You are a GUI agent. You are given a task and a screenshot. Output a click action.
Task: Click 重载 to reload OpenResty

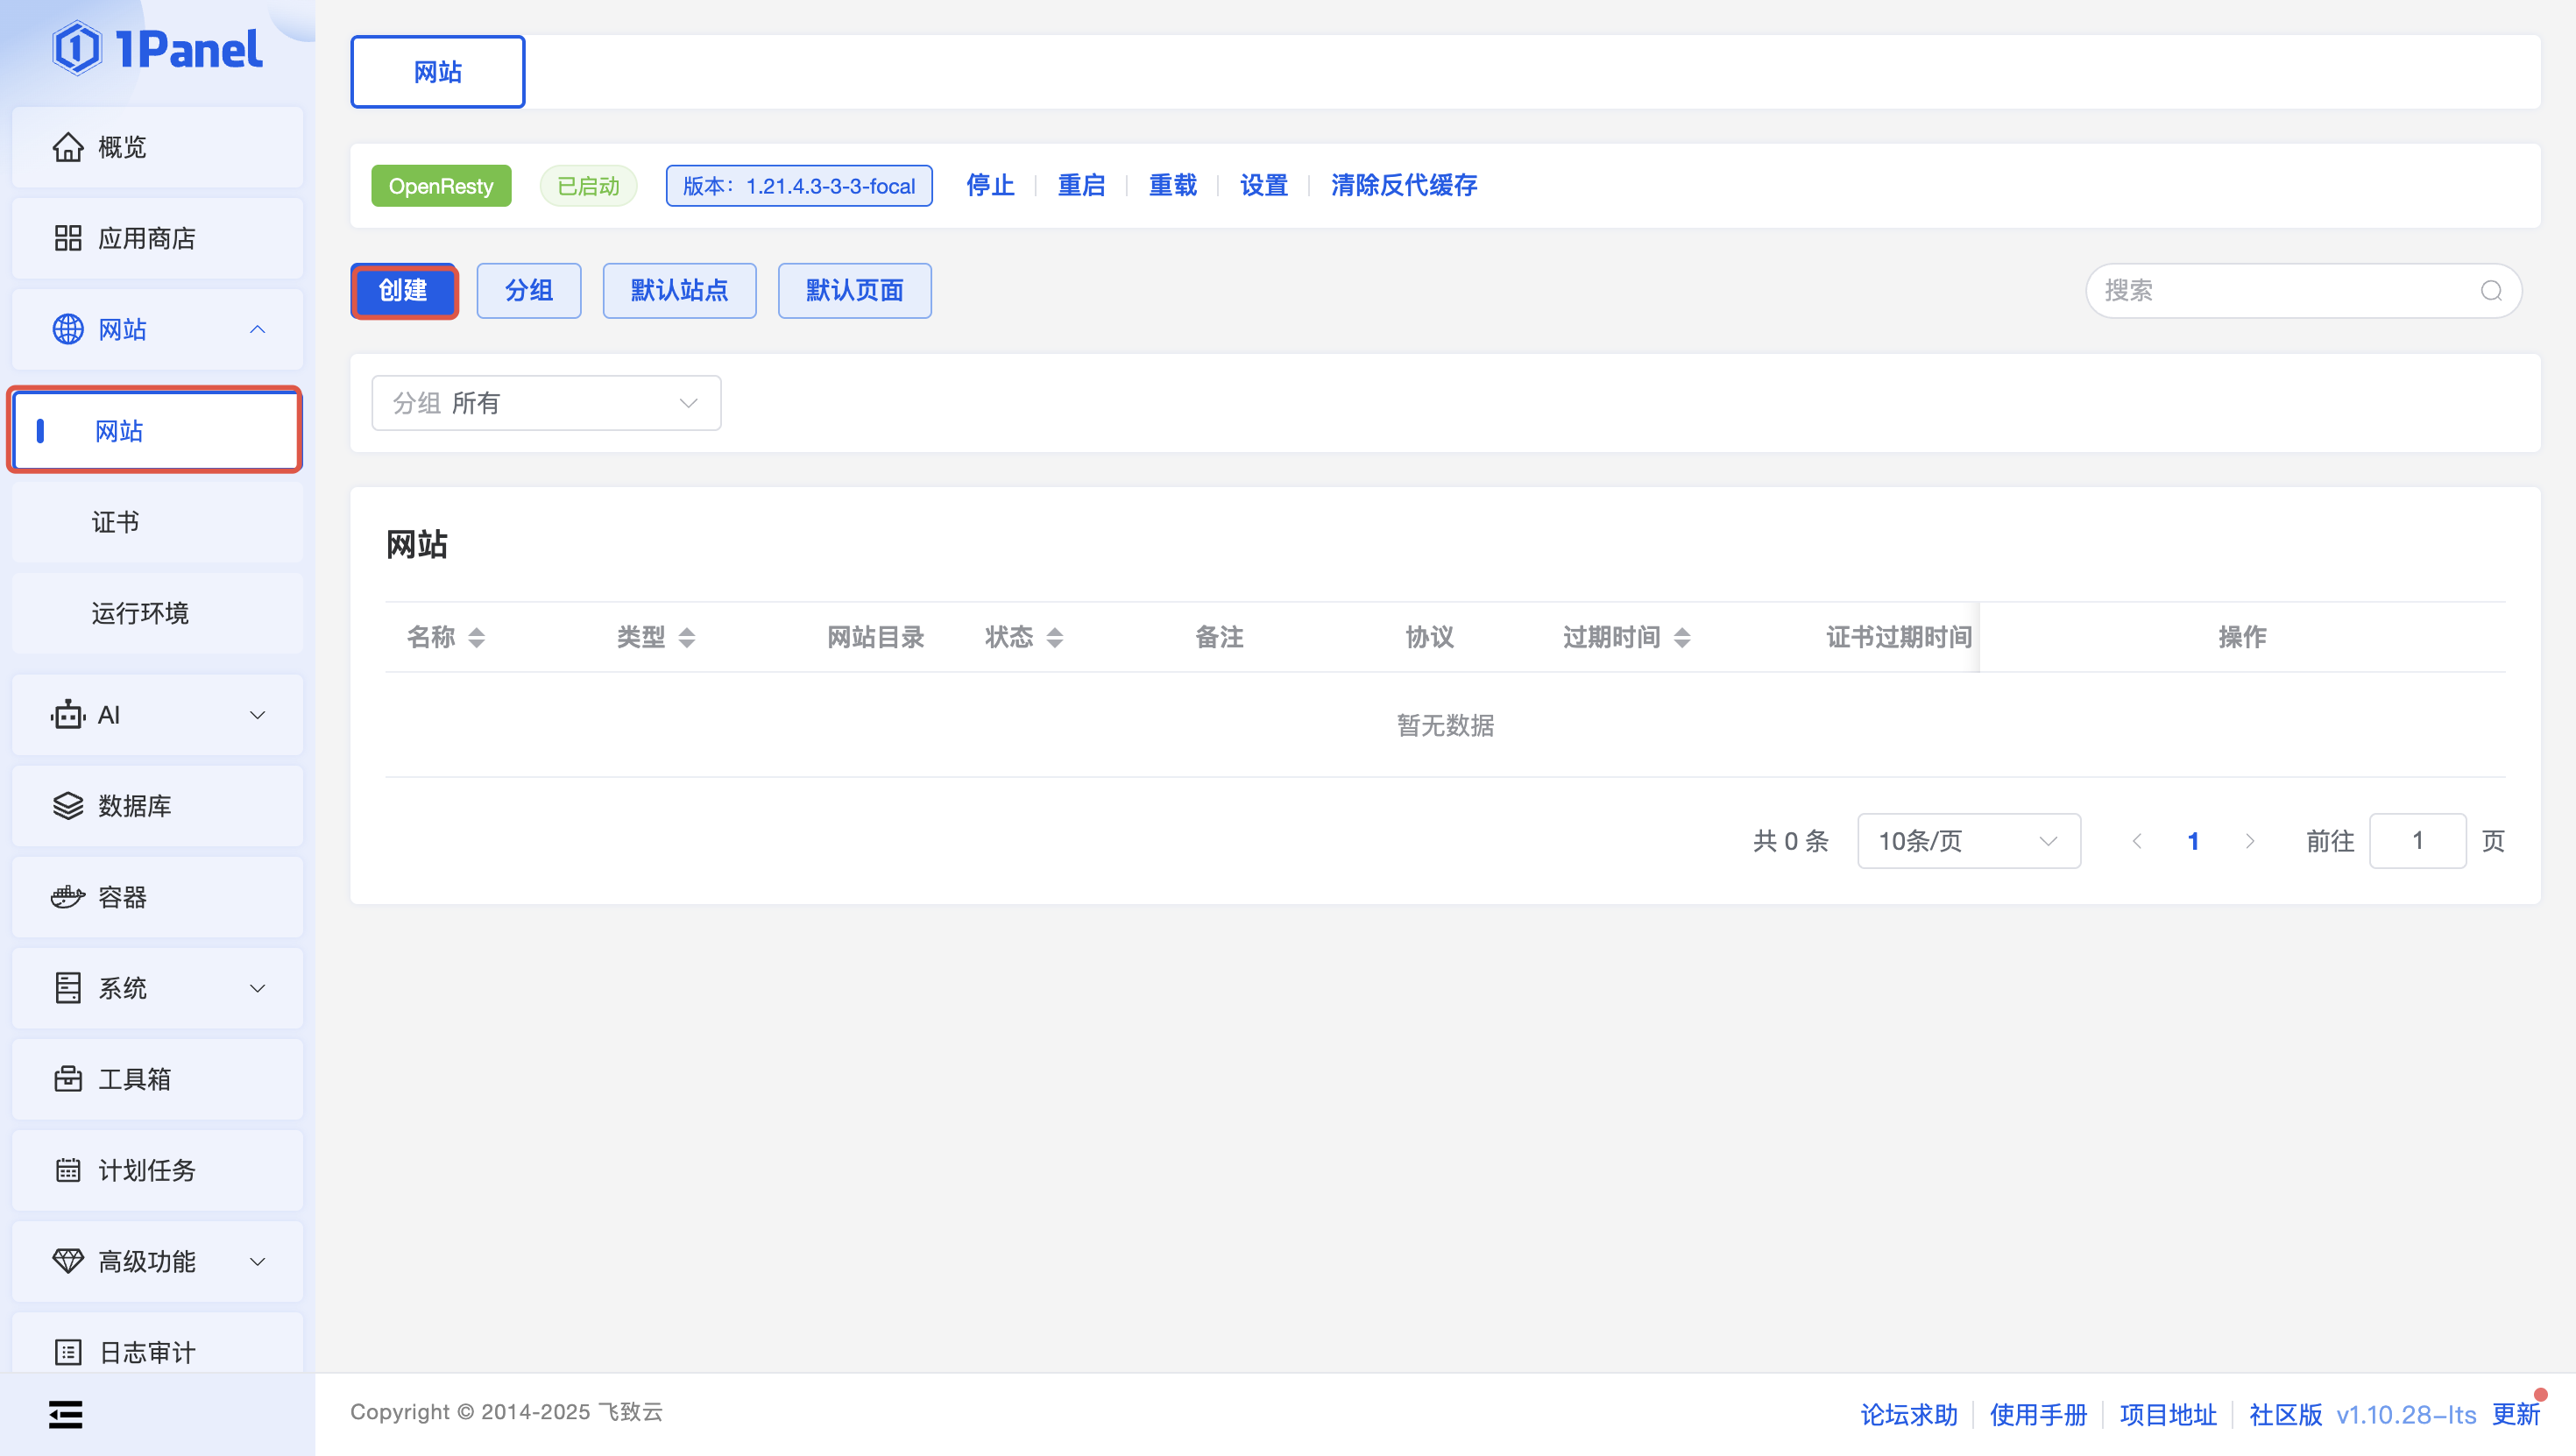[1172, 186]
